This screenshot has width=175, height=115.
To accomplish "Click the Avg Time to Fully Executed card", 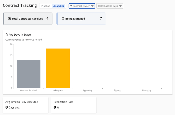I will click(25, 105).
